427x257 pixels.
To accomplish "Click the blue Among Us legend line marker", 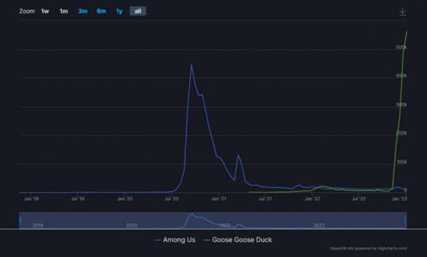I will click(x=158, y=240).
